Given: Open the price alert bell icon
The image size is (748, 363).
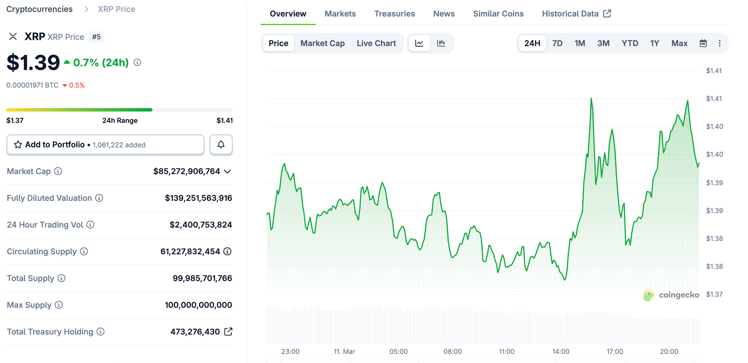Looking at the screenshot, I should click(x=221, y=144).
